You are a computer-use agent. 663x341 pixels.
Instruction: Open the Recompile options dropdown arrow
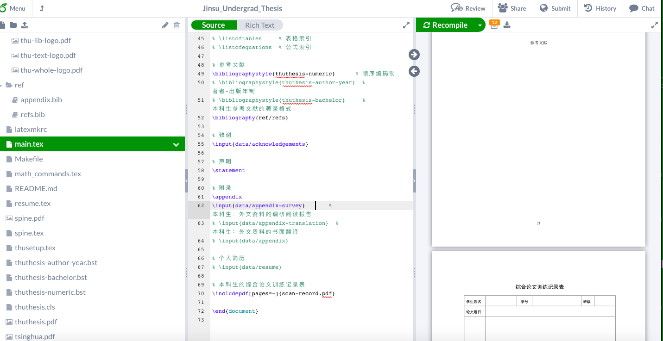pos(480,25)
